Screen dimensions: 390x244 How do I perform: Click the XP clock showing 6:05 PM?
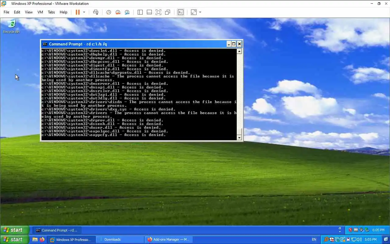(x=378, y=230)
